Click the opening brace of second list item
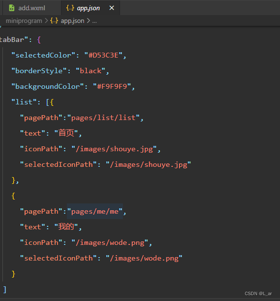280x301 pixels. [13, 196]
